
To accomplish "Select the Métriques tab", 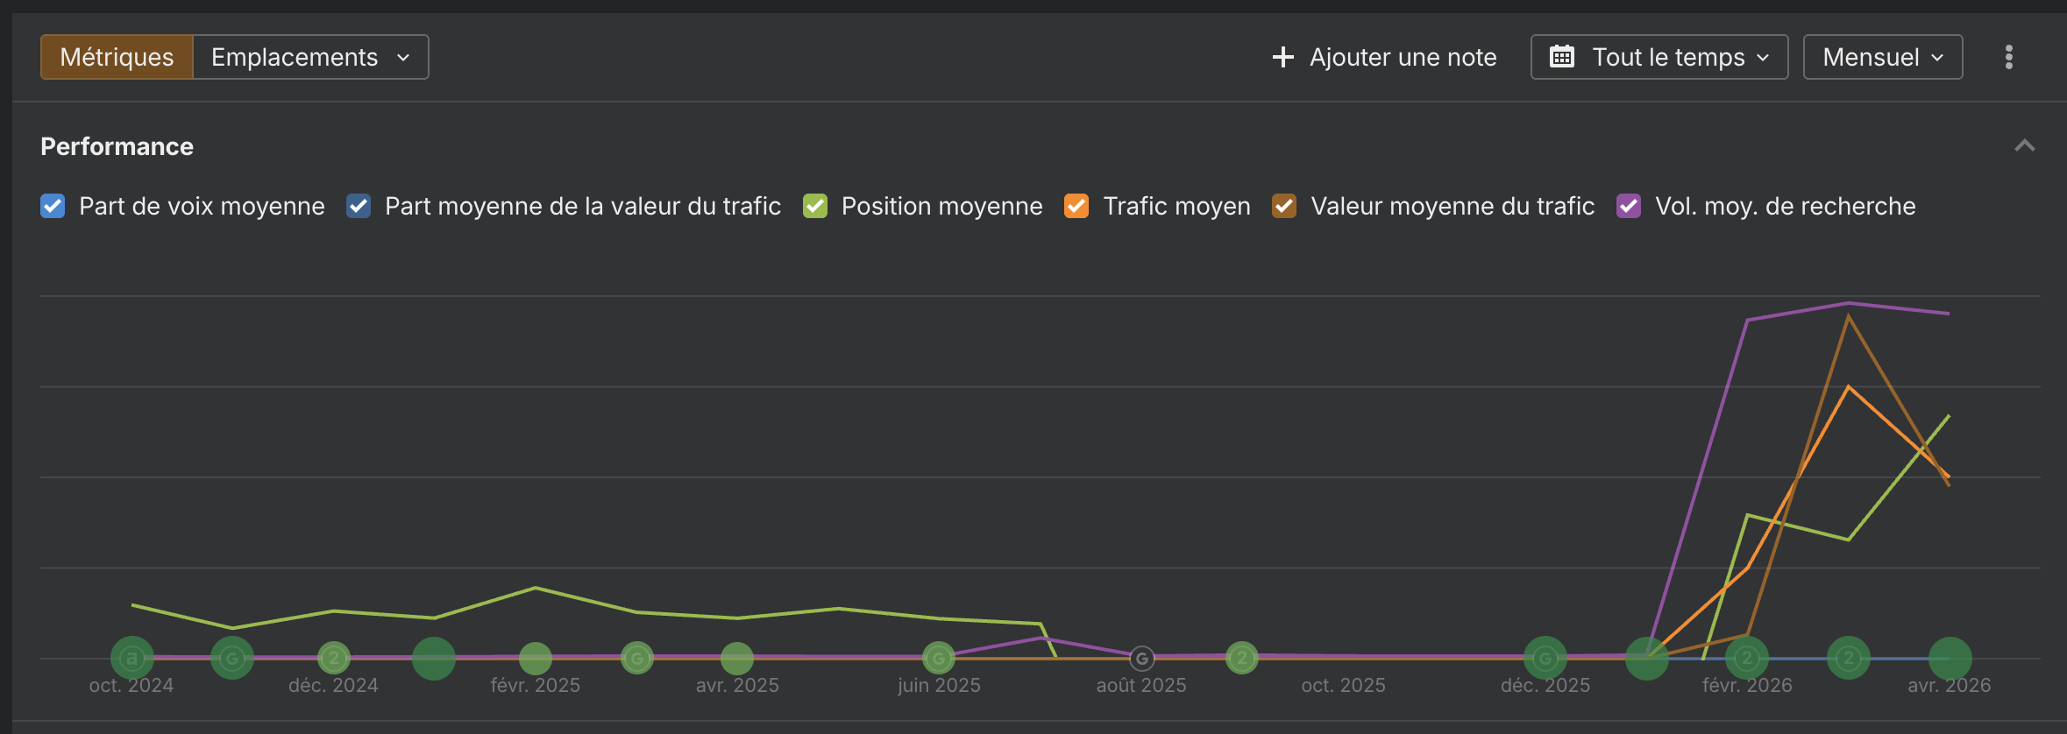I will pos(116,56).
